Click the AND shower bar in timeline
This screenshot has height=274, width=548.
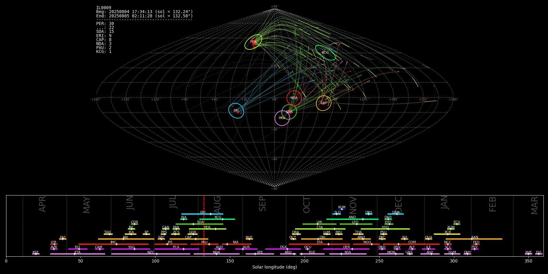(x=352, y=219)
